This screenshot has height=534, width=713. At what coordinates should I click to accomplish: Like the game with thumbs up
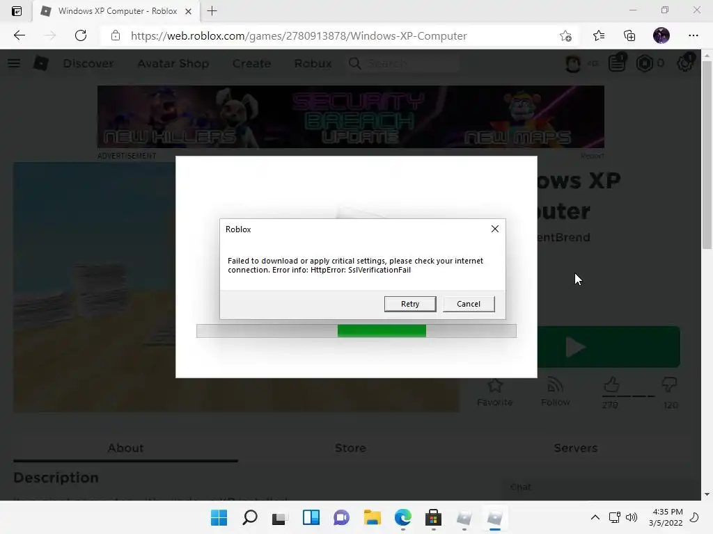coord(611,385)
